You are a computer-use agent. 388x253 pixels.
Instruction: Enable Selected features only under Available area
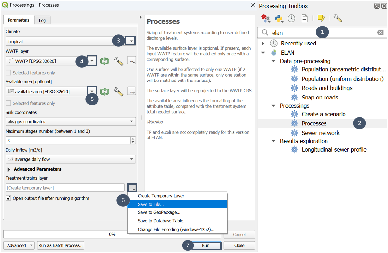point(9,103)
